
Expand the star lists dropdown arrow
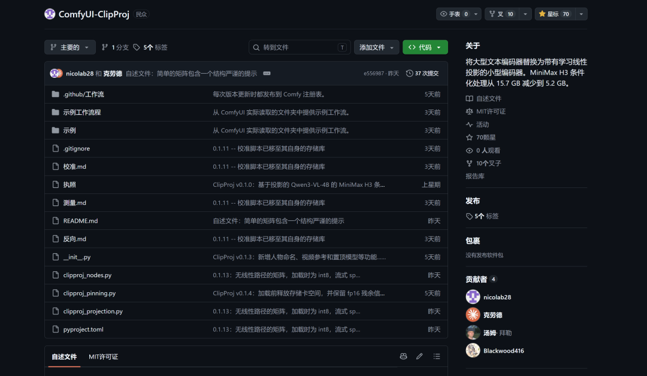[581, 14]
